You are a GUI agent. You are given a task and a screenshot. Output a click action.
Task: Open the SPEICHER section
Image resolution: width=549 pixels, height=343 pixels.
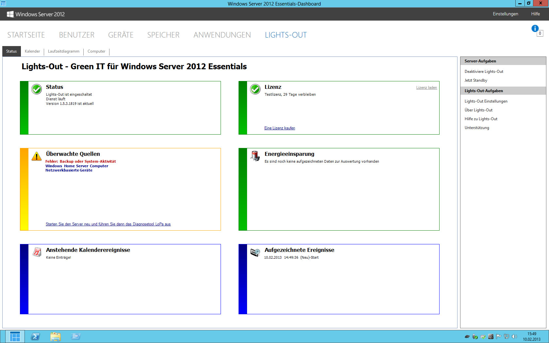coord(163,35)
